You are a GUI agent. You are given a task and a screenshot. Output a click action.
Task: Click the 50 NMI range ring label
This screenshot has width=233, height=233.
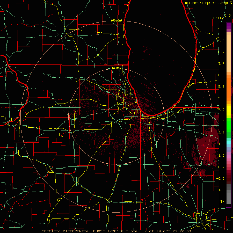[x=116, y=69]
